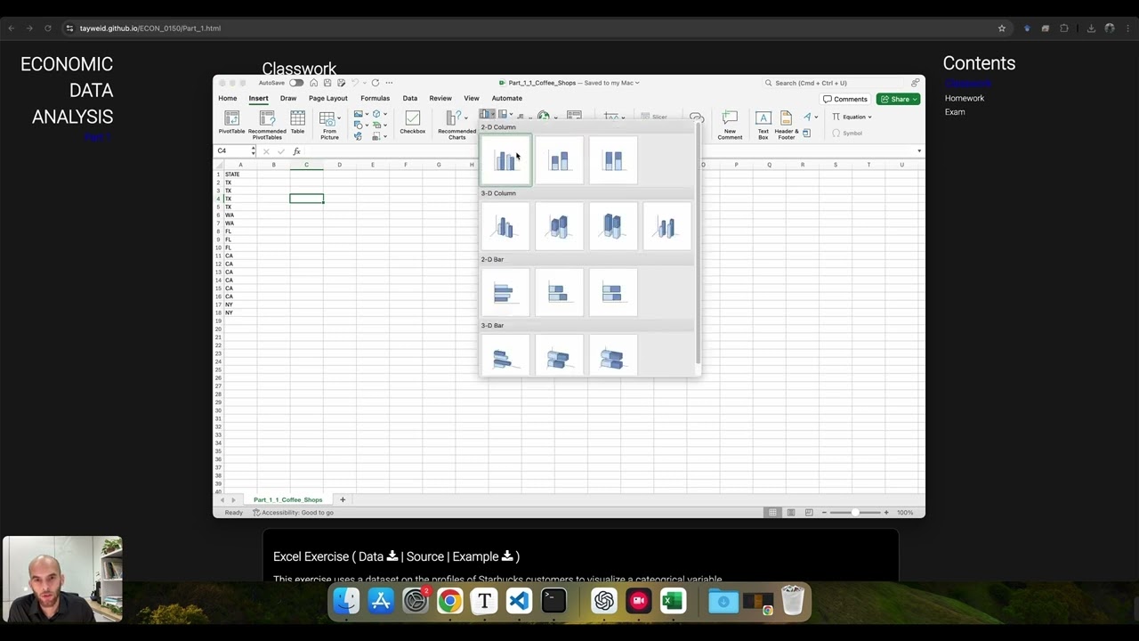Image resolution: width=1139 pixels, height=641 pixels.
Task: Choose the 3-D 100% Stacked Bar chart
Action: coord(612,355)
